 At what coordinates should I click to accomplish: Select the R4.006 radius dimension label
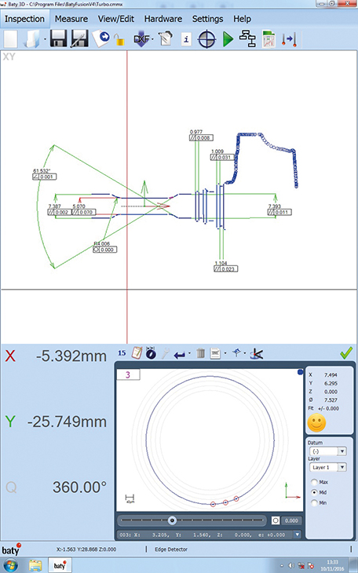click(x=101, y=244)
